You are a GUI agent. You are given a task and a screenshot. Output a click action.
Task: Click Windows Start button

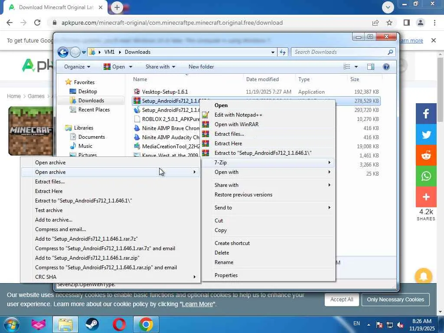11,324
